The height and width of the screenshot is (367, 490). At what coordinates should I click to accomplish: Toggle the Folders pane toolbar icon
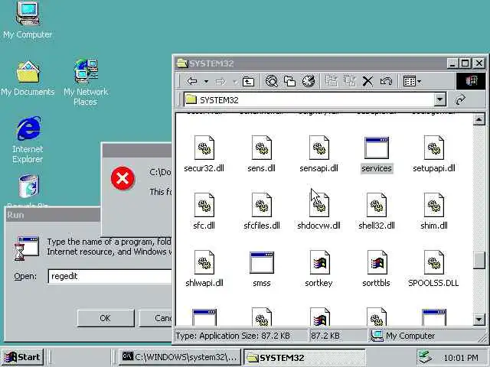289,82
